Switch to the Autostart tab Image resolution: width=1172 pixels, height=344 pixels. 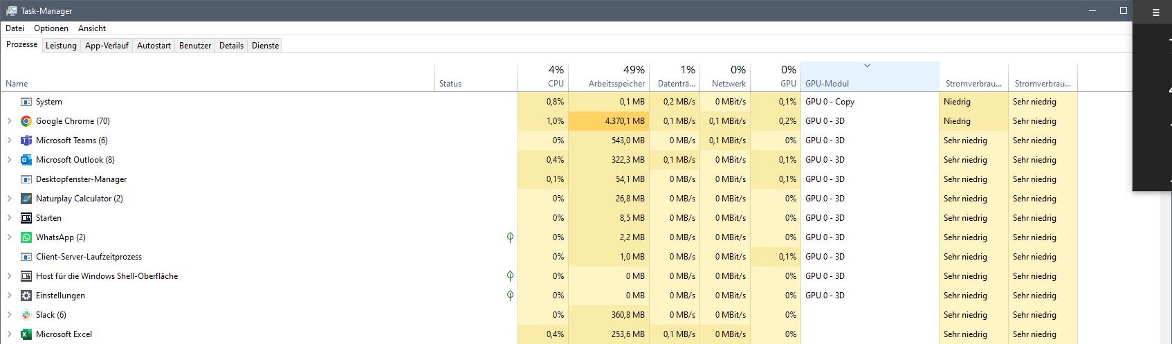(x=154, y=46)
